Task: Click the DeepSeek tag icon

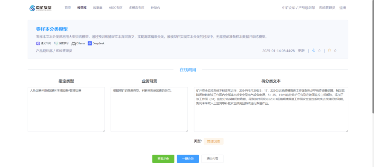Action: [x=90, y=43]
